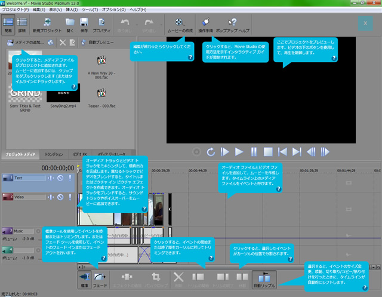Viewport: 382px width, 297px height.
Task: Open the 編集(E) menu
Action: coord(39,10)
